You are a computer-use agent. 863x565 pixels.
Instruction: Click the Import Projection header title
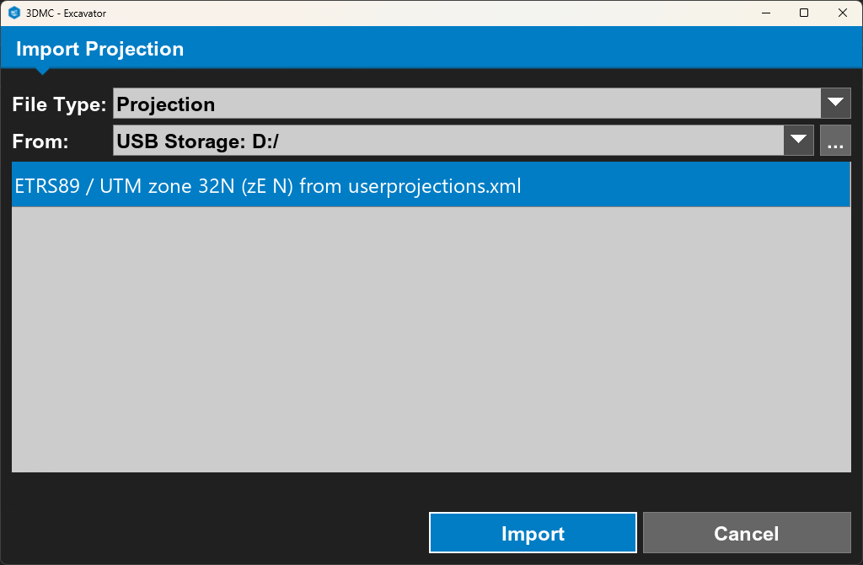pyautogui.click(x=99, y=49)
